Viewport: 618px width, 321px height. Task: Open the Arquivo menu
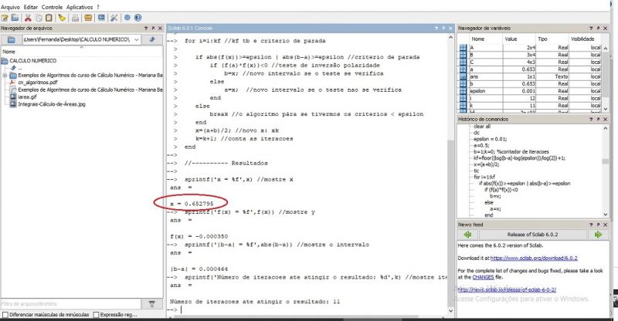(x=11, y=5)
